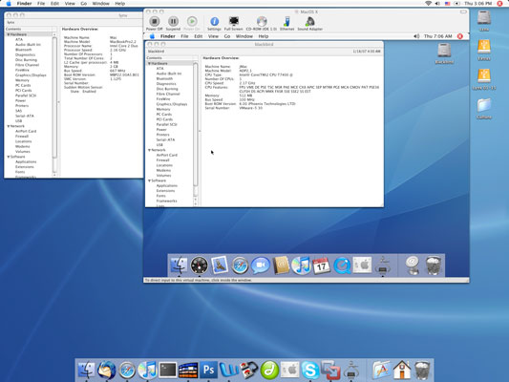The width and height of the screenshot is (509, 382).
Task: Launch Photoshop from the host Dock
Action: pos(208,370)
